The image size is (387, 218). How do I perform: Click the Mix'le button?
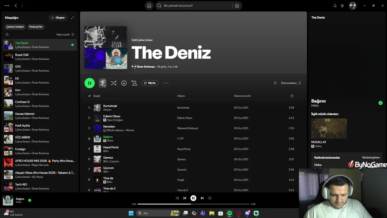click(150, 83)
